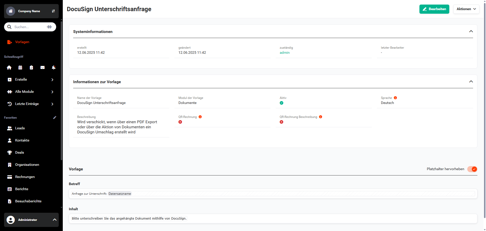Open the Aktionen dropdown
Viewport: 486px width, 231px height.
coord(466,9)
